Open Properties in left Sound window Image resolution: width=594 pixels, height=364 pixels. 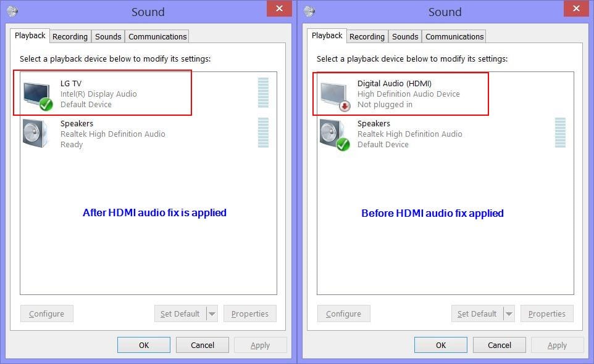pos(250,313)
